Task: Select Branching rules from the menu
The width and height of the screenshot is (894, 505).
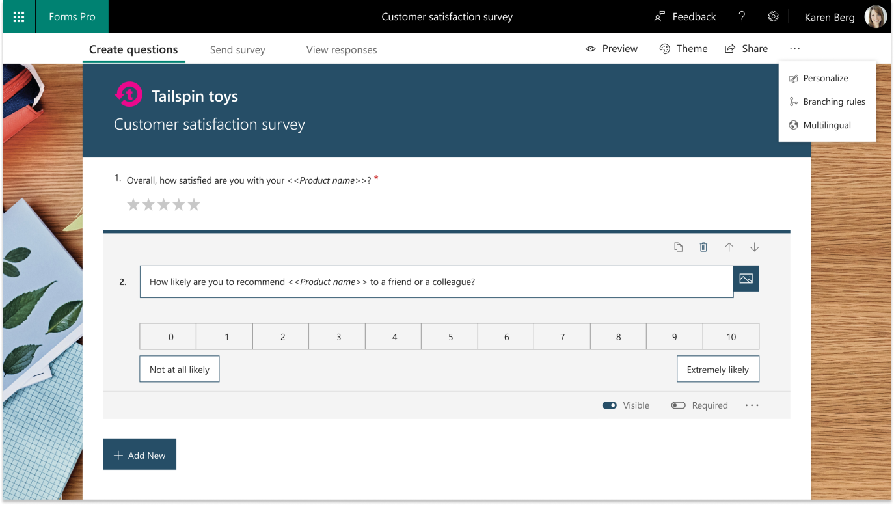Action: (835, 102)
